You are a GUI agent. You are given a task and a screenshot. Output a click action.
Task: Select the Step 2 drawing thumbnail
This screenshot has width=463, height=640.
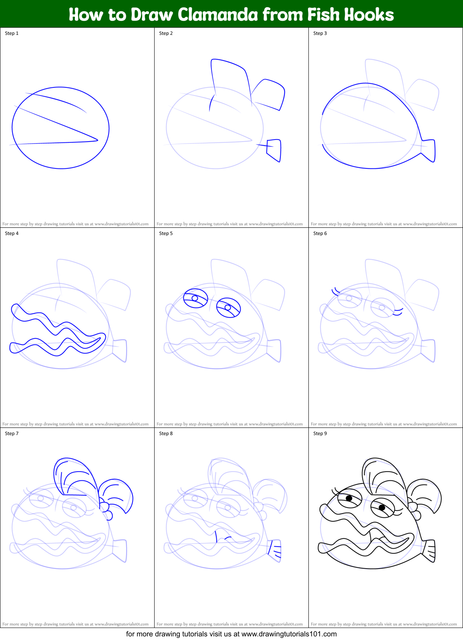[225, 114]
